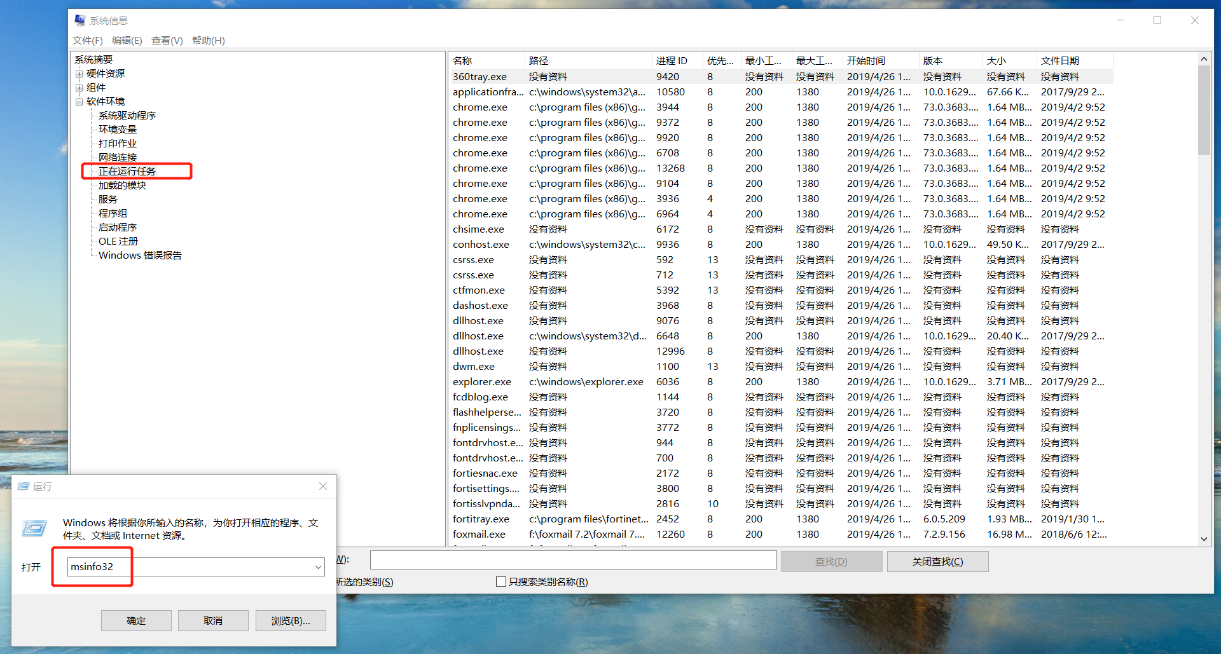Select the dwm.exe row
1221x654 pixels.
pos(782,366)
